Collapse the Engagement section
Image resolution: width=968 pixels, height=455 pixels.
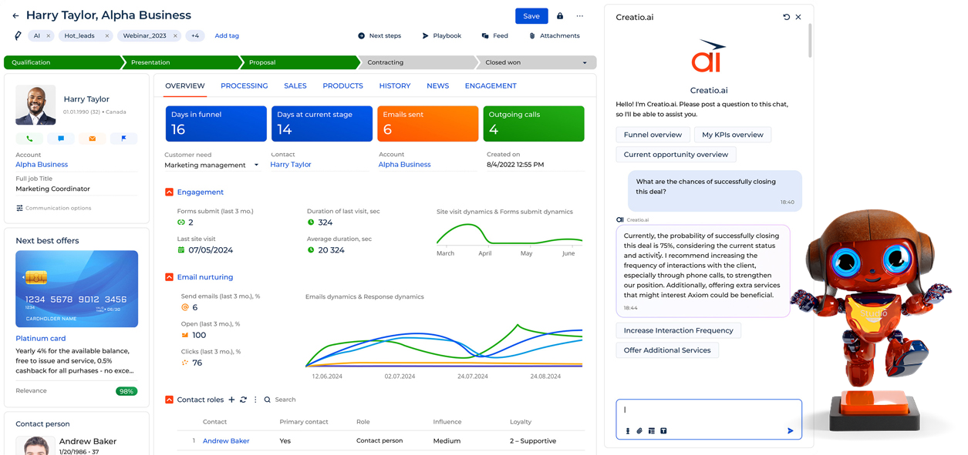click(x=167, y=192)
